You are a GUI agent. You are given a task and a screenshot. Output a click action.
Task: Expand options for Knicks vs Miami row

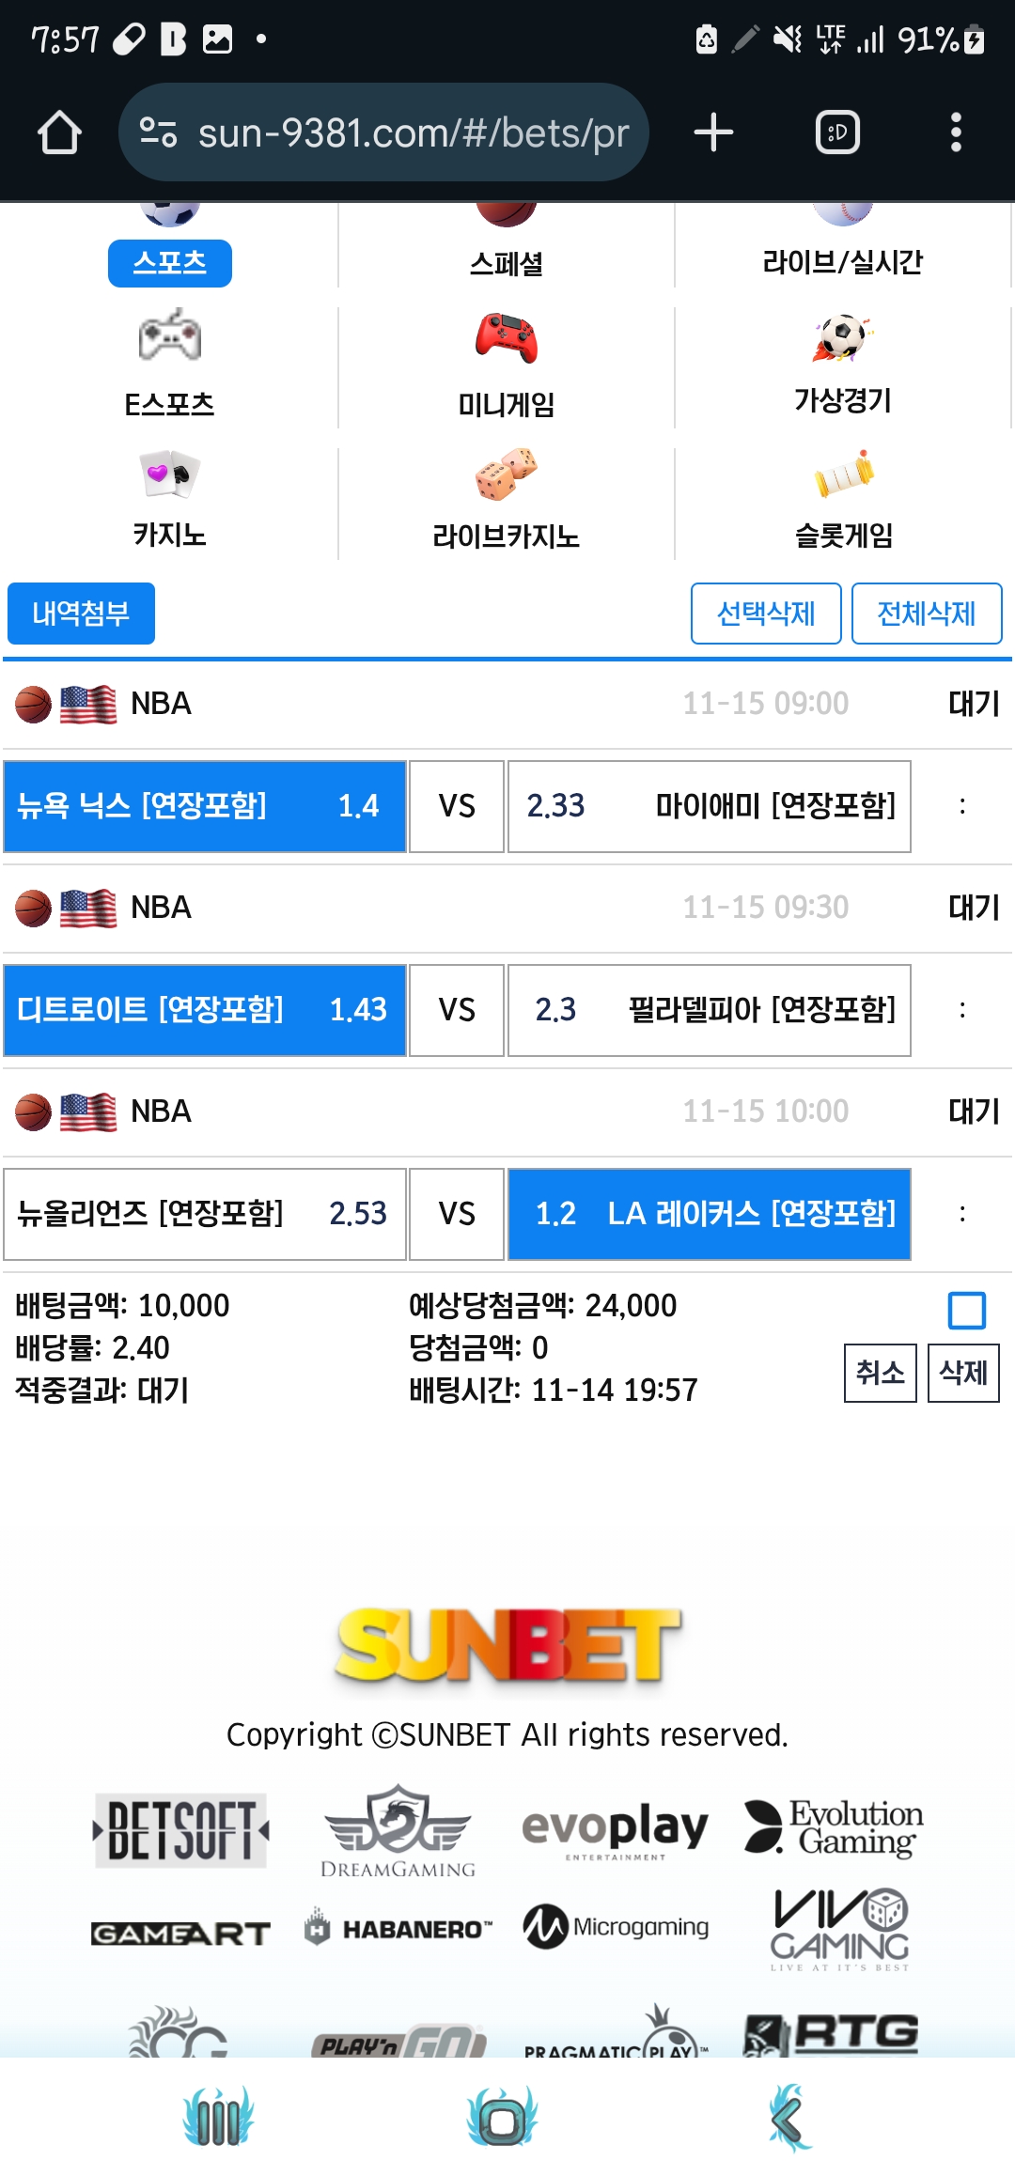pyautogui.click(x=961, y=806)
